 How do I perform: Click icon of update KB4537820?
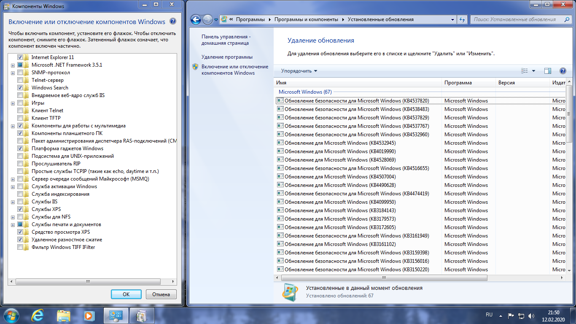280,100
